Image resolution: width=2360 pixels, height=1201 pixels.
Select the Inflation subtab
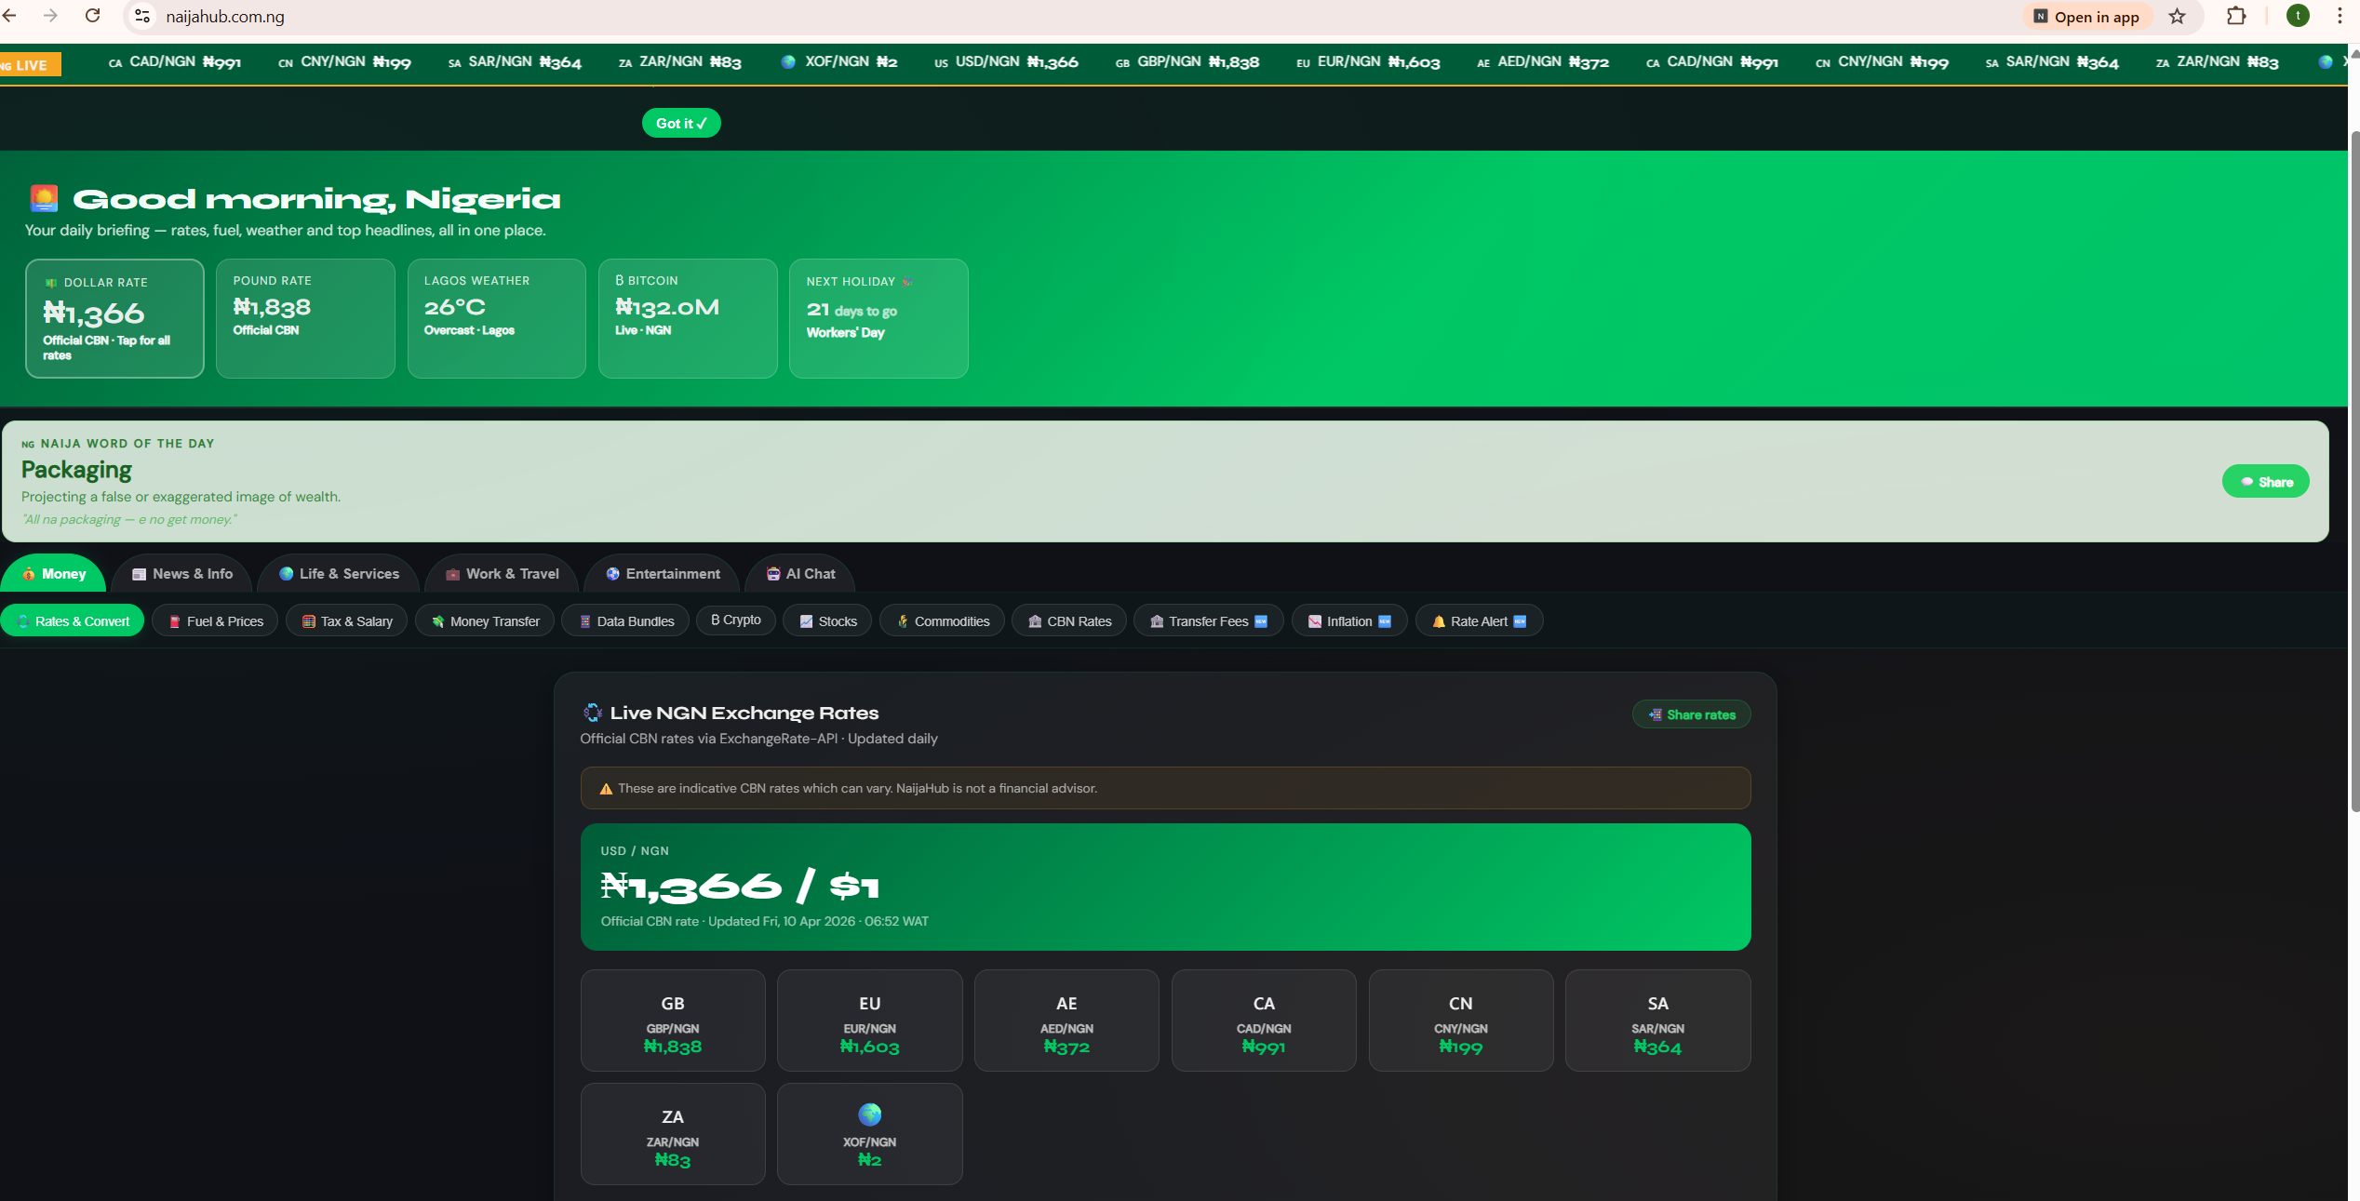(1349, 621)
